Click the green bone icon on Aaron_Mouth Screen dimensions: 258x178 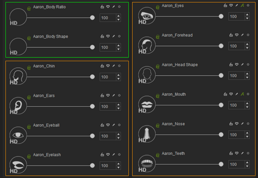(242, 94)
